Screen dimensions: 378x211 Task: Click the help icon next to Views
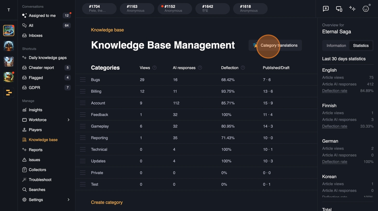click(155, 68)
